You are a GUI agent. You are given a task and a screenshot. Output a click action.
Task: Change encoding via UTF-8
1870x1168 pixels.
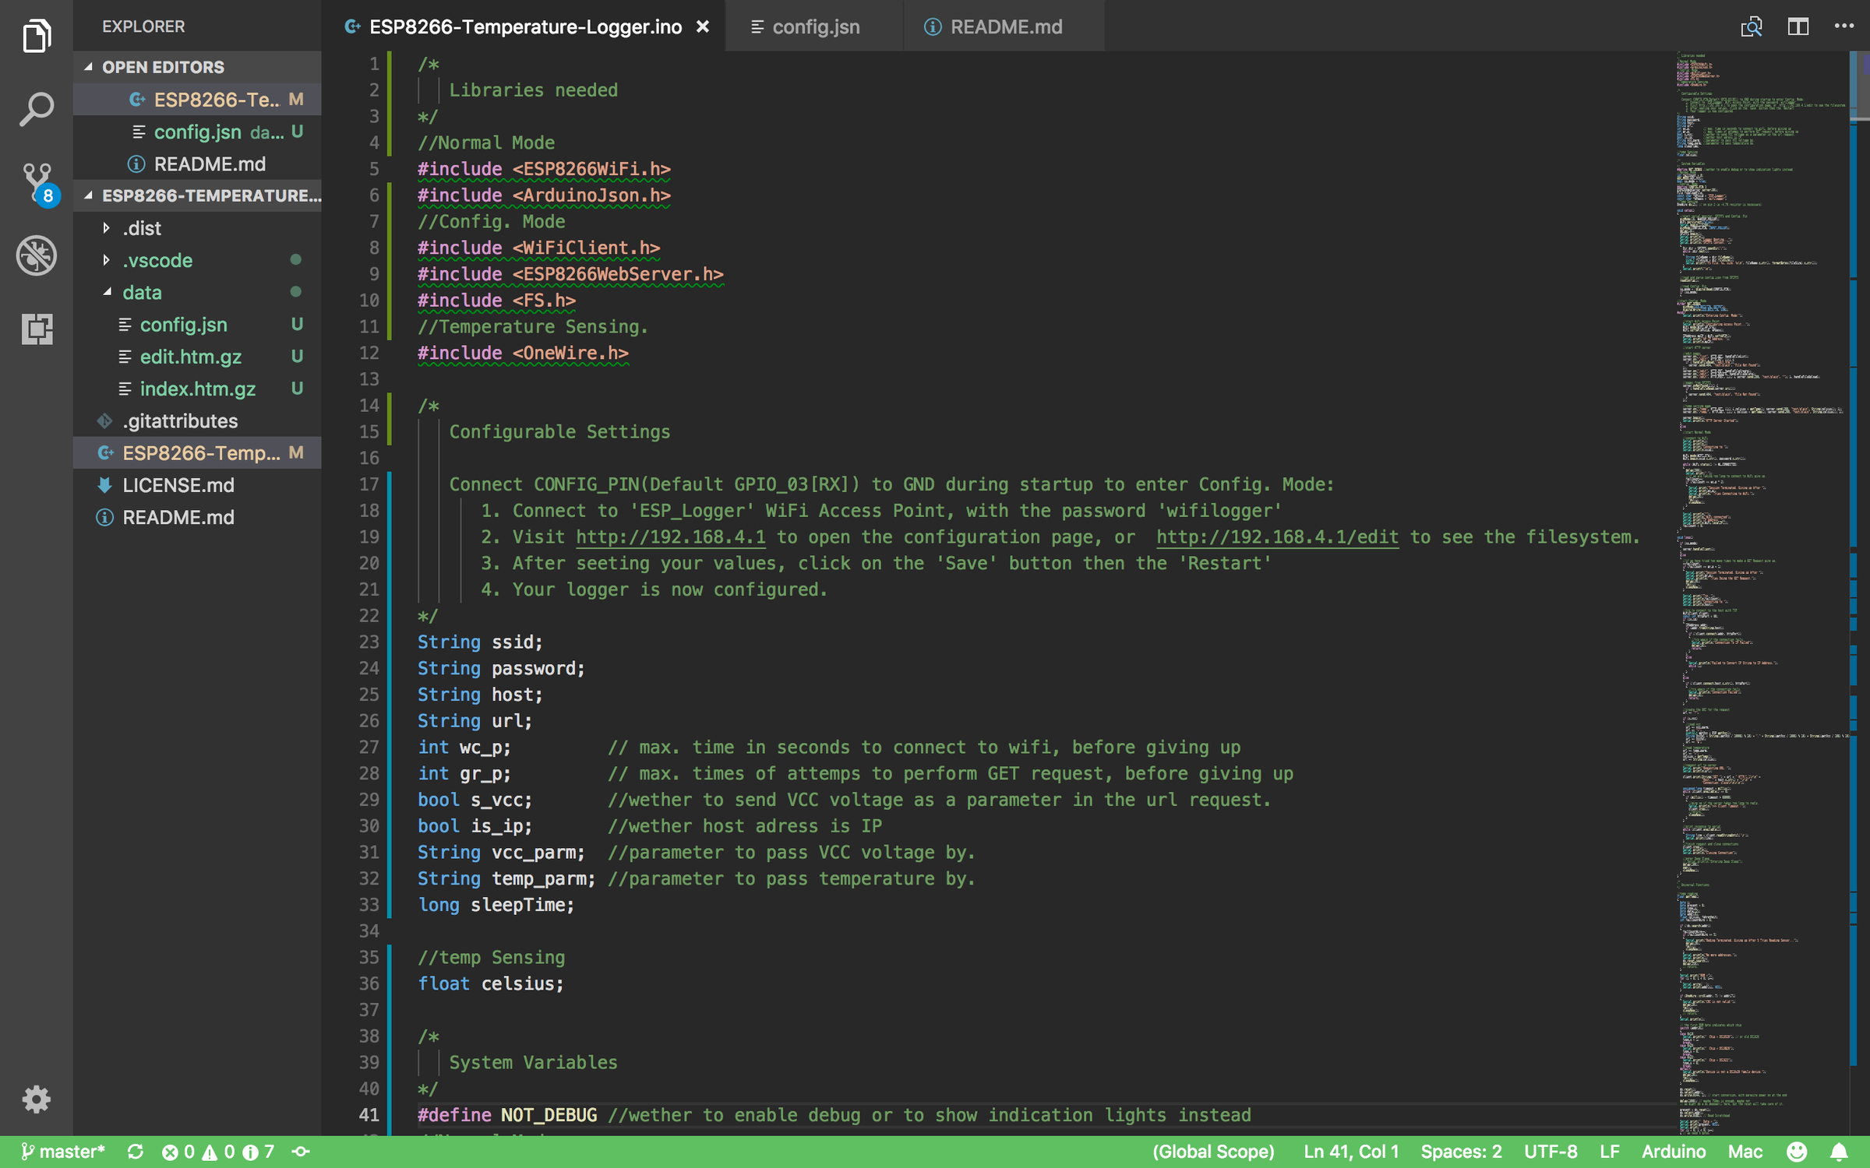(1551, 1152)
